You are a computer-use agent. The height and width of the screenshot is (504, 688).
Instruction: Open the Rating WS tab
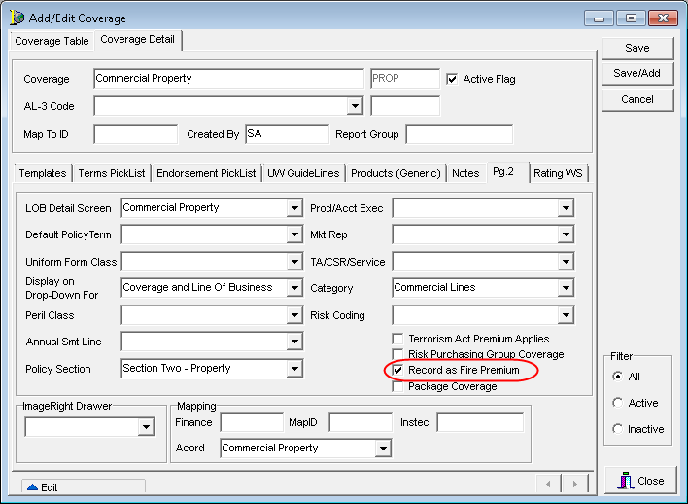pos(558,173)
